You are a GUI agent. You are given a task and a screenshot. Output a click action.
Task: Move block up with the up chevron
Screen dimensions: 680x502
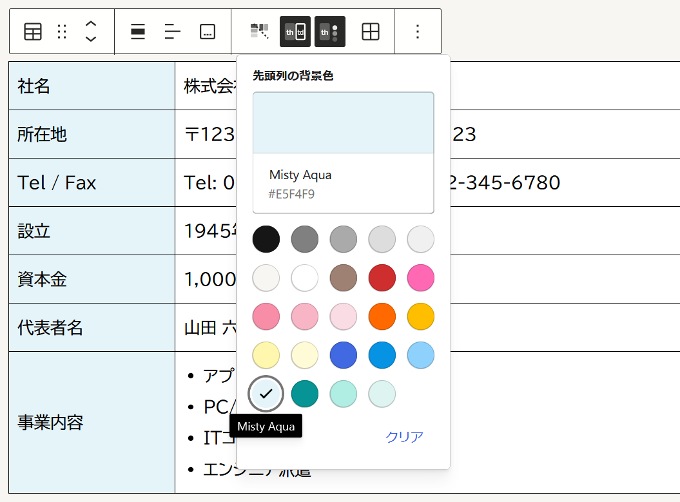point(91,24)
